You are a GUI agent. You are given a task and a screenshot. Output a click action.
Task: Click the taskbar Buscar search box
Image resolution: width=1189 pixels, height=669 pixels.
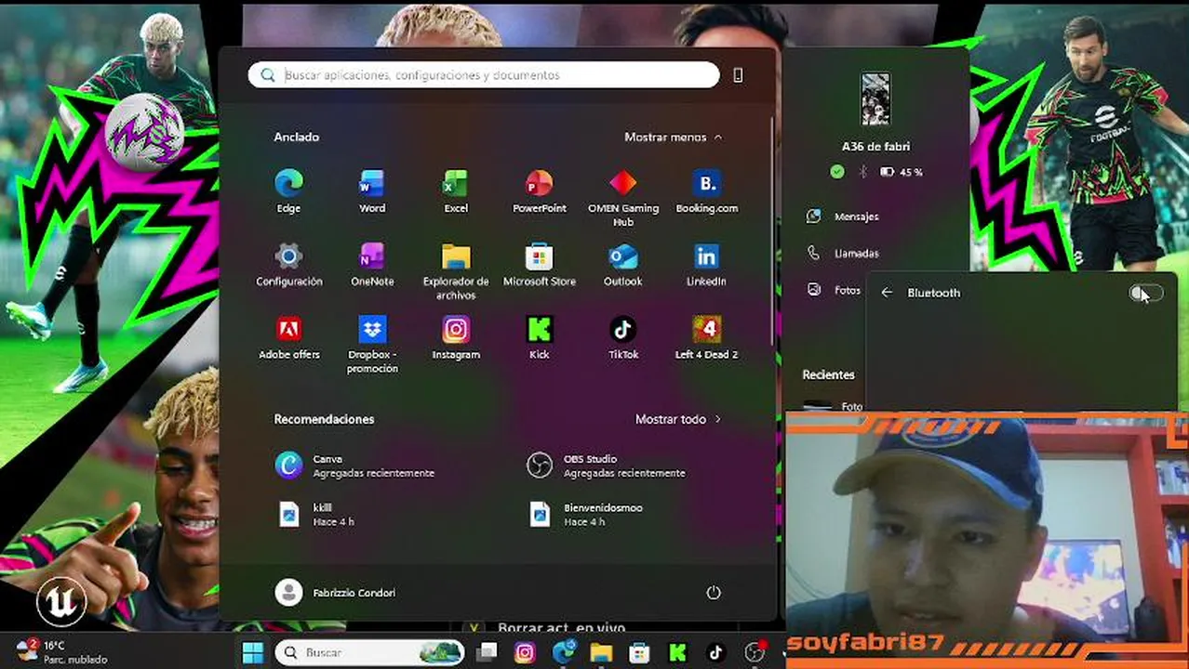369,652
